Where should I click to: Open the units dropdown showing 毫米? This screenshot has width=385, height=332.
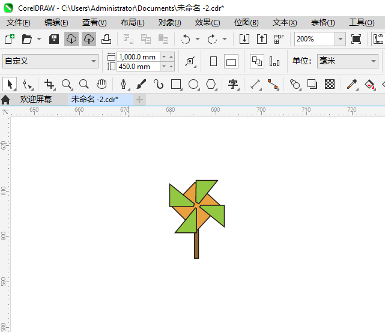click(x=347, y=61)
